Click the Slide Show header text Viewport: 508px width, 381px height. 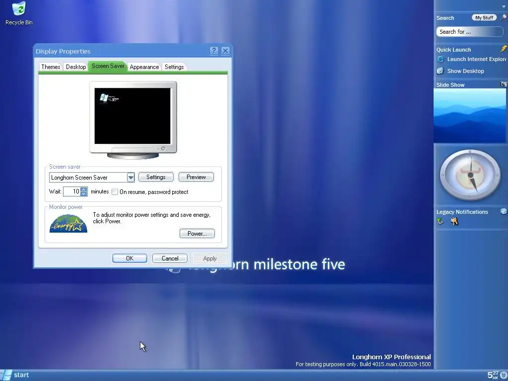click(450, 85)
